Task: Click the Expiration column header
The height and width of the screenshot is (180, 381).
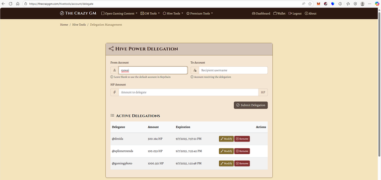Action: tap(183, 127)
